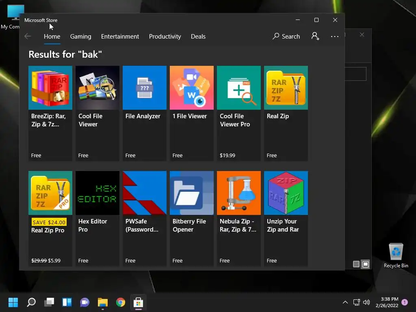Click the Search button in the Store
Image resolution: width=416 pixels, height=312 pixels.
286,36
